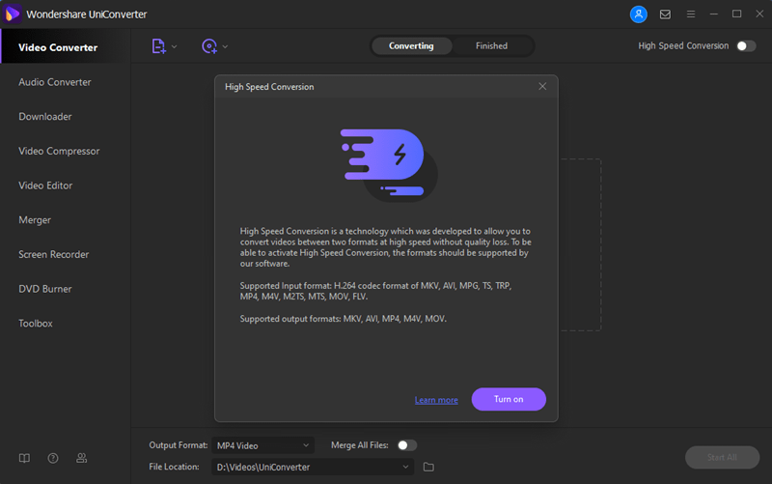Image resolution: width=772 pixels, height=484 pixels.
Task: Click the Add Files icon
Action: coord(158,46)
